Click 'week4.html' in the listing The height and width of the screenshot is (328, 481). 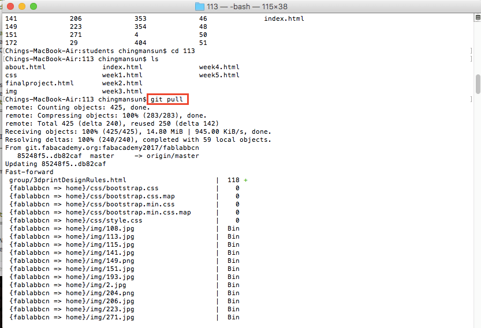[219, 67]
